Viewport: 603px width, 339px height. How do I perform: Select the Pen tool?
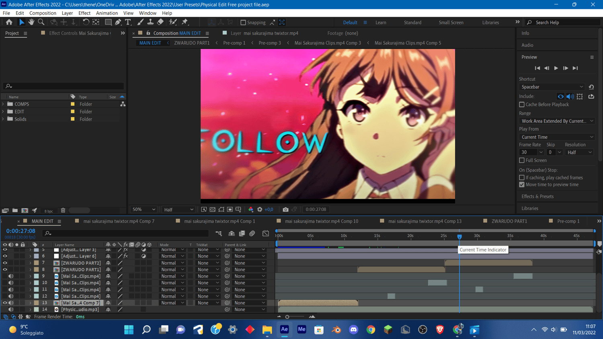click(x=118, y=22)
